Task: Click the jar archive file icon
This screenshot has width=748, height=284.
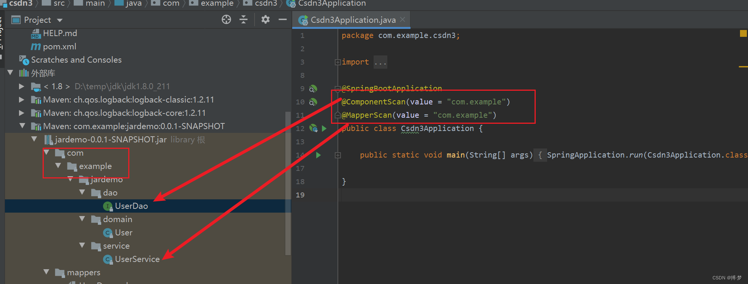Action: pyautogui.click(x=48, y=140)
